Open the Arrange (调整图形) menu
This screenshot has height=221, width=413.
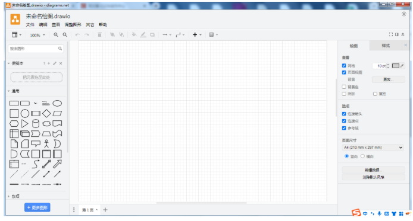(73, 25)
